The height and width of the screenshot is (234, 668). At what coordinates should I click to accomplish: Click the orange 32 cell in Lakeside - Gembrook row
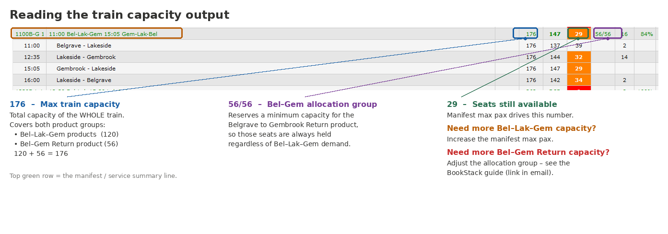(579, 57)
